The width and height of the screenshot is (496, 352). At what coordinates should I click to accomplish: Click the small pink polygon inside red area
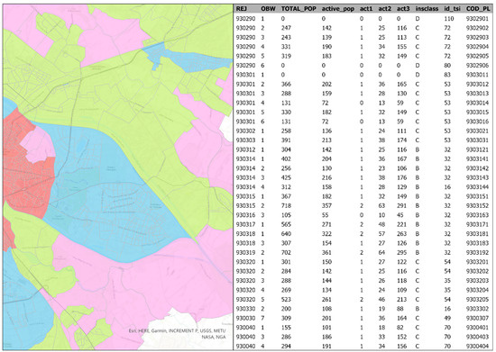coord(37,144)
